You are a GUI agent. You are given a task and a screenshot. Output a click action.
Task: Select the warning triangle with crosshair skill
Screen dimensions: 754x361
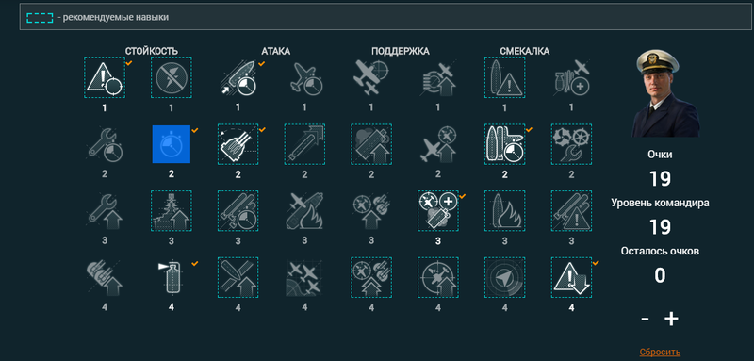point(105,78)
